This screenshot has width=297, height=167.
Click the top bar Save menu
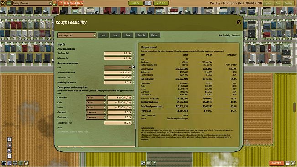(278, 3)
